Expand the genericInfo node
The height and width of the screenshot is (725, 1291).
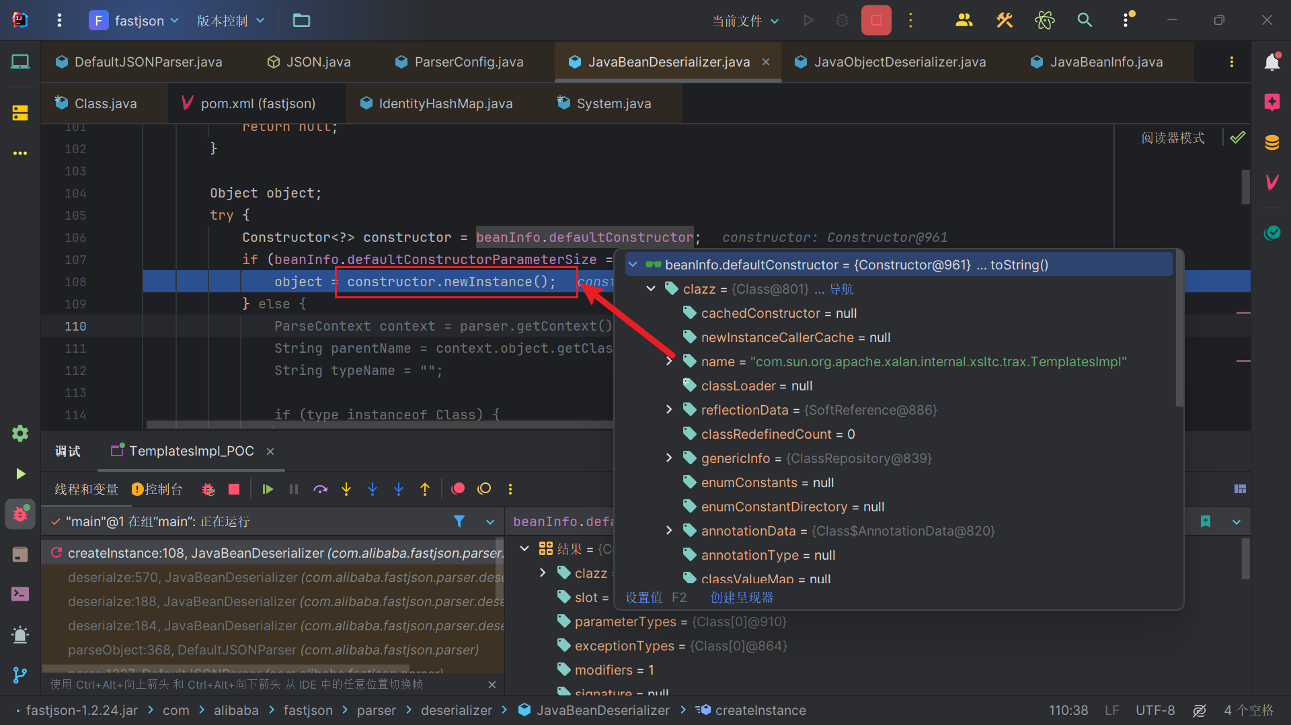click(x=669, y=458)
